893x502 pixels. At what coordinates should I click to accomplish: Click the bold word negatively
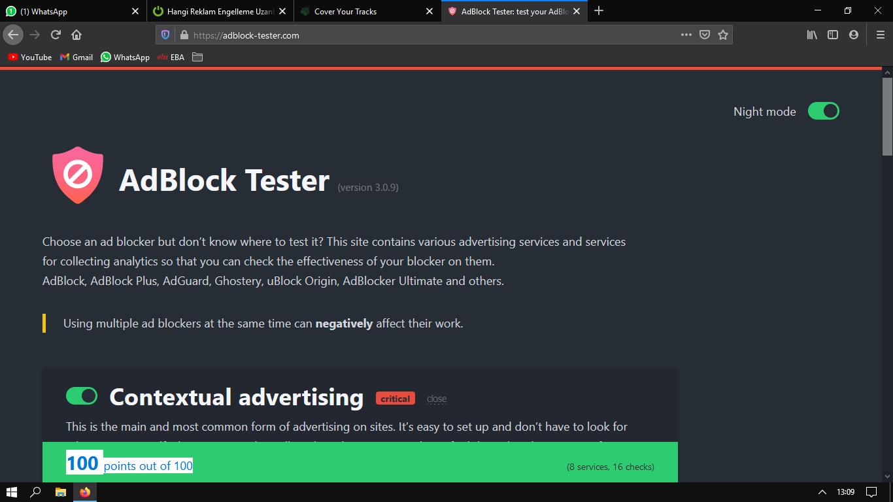(344, 324)
